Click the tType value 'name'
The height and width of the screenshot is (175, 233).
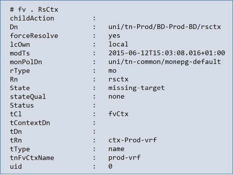(x=116, y=149)
